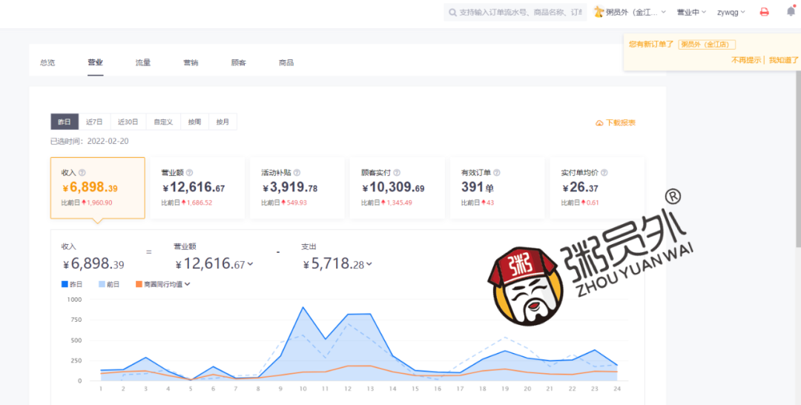
Task: Click the 您有新订单了 notification text
Action: coord(651,45)
